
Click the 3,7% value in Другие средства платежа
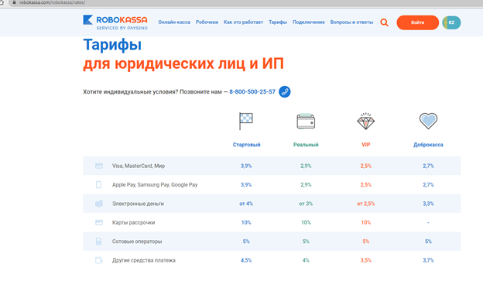point(428,260)
